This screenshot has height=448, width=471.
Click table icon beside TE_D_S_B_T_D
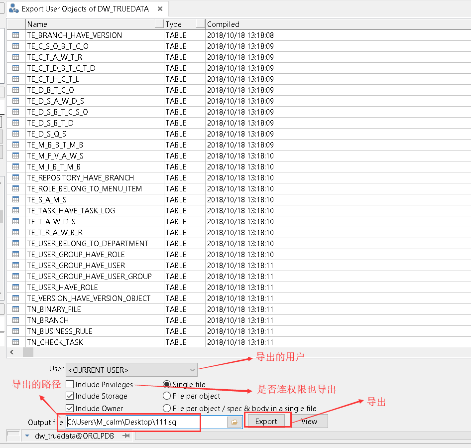point(15,123)
